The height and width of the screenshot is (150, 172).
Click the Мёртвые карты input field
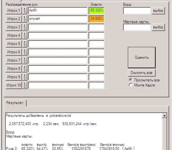(x=137, y=27)
